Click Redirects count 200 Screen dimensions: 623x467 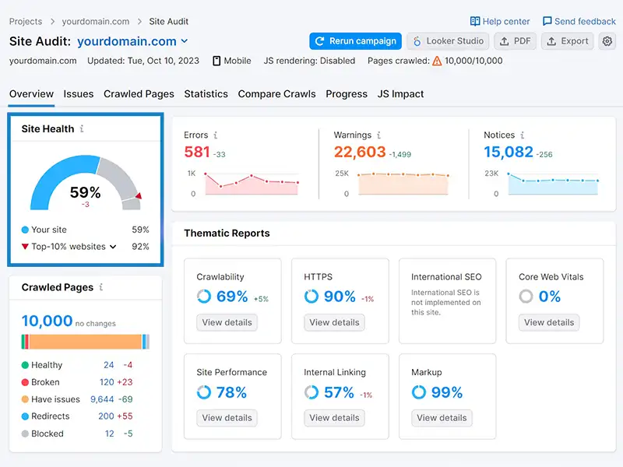106,416
